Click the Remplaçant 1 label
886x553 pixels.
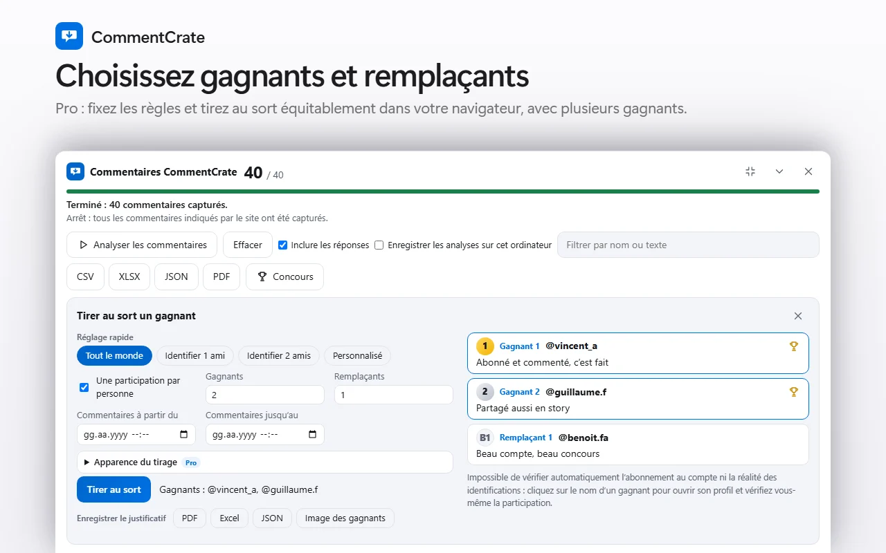[x=526, y=438]
